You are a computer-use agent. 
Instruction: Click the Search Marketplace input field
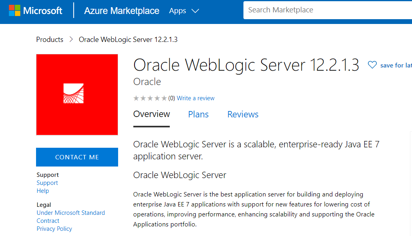pos(328,10)
